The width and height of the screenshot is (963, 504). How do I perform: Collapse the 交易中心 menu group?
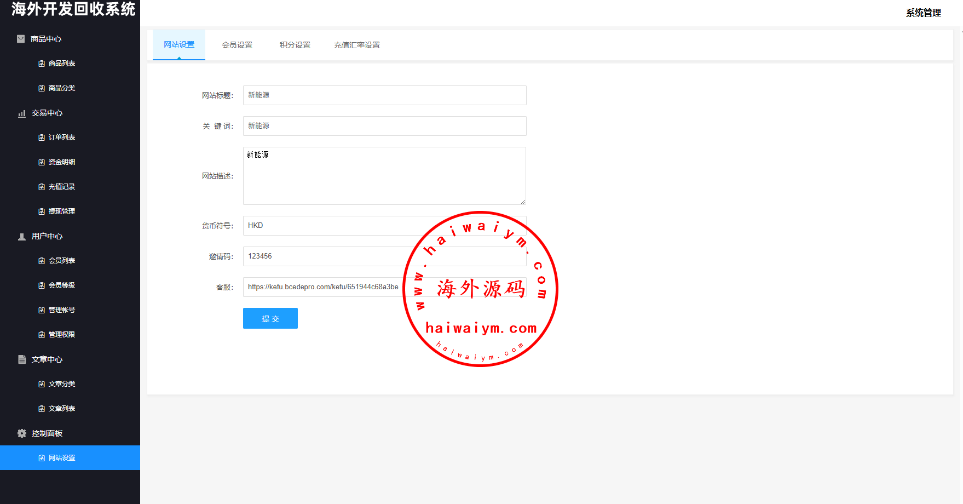[x=47, y=113]
